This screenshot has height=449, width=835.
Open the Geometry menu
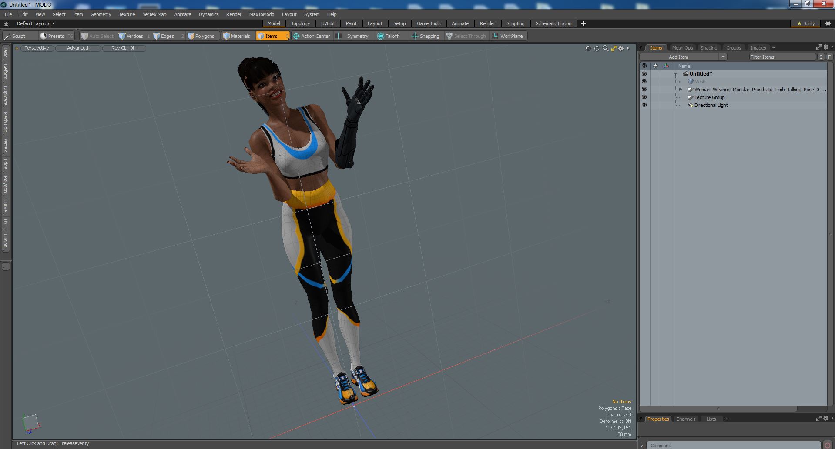point(101,14)
